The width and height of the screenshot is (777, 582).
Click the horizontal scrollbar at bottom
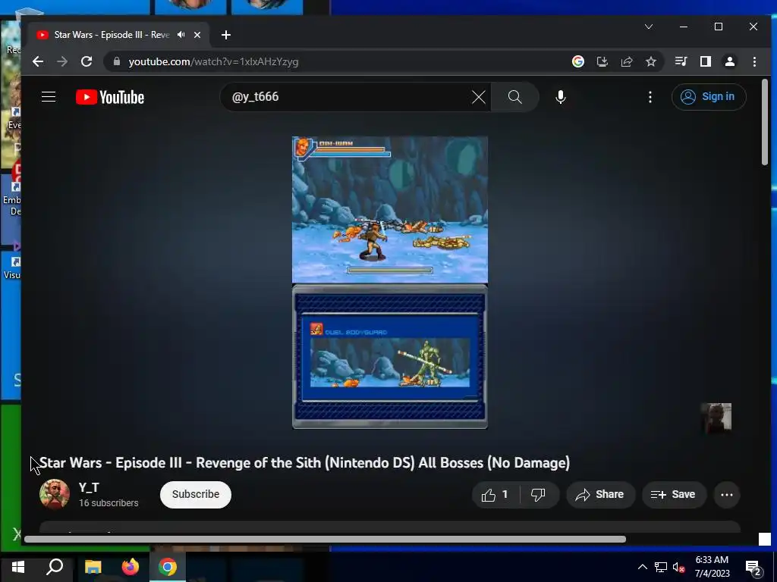click(x=325, y=539)
